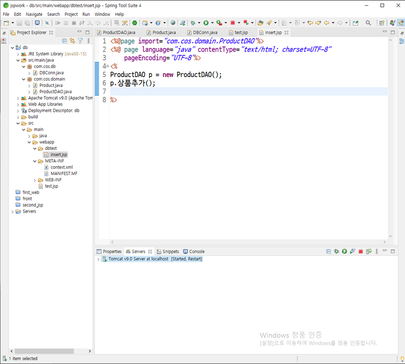The height and width of the screenshot is (364, 405).
Task: Open the Window menu
Action: 102,14
